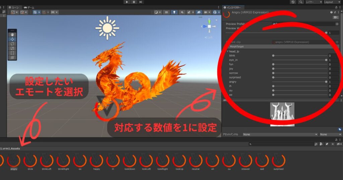Click the eye_in value field
The height and width of the screenshot is (180, 343).
(334, 60)
